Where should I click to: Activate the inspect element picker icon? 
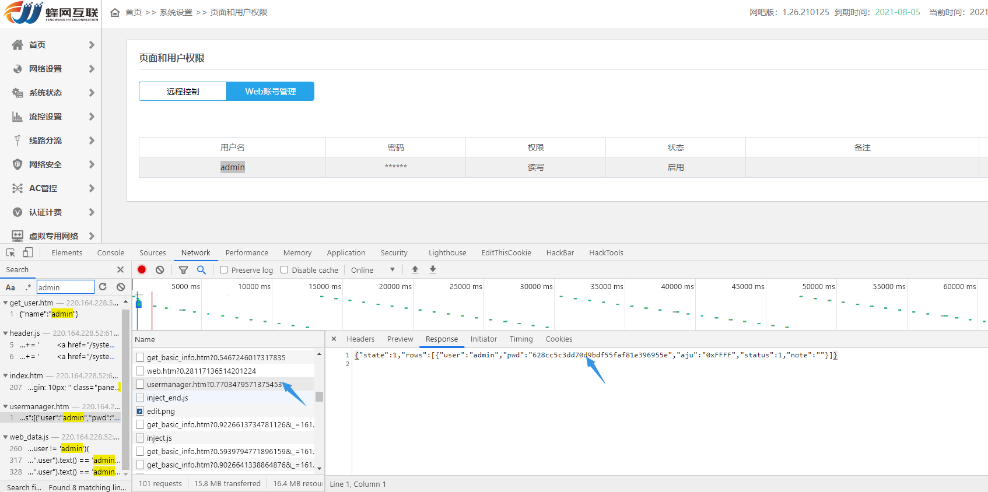pyautogui.click(x=10, y=253)
